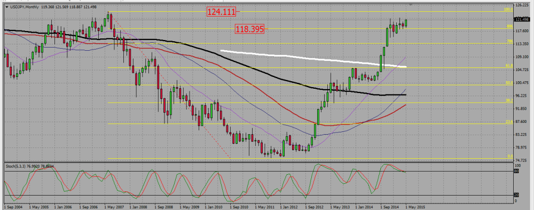534x210 pixels.
Task: Click the 100.475 value on price axis
Action: coord(522,83)
